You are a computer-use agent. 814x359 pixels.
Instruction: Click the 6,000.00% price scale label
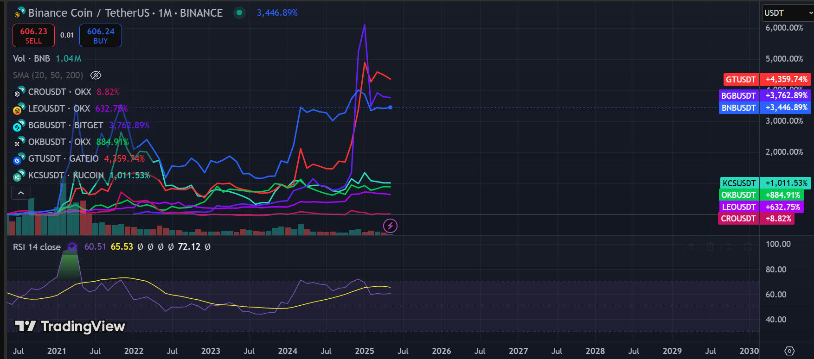784,28
